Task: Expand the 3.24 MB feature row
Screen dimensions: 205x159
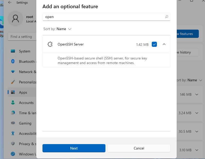Action: coord(197,113)
